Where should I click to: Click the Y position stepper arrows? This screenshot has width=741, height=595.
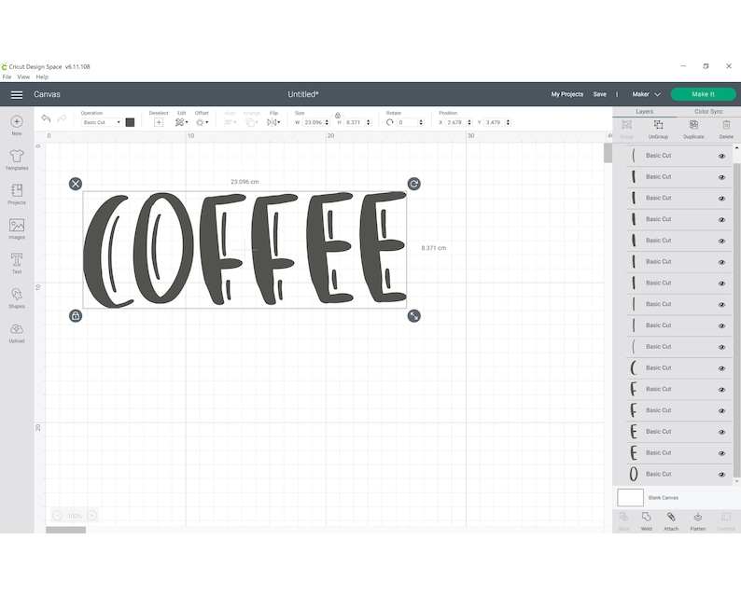coord(508,122)
